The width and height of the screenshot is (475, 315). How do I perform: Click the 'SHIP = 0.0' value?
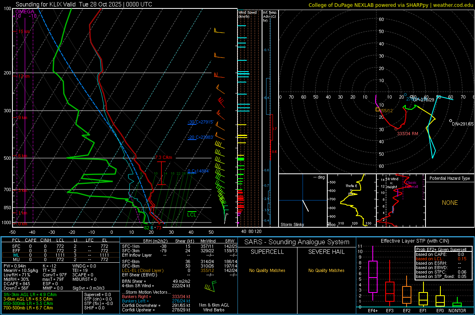94,308
